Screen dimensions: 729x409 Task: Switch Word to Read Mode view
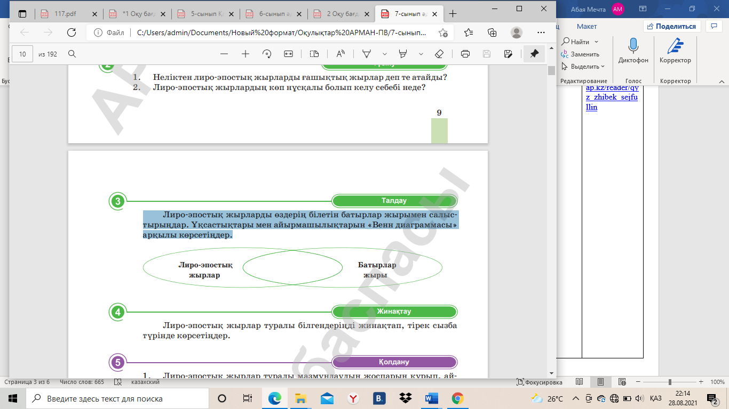click(x=579, y=382)
